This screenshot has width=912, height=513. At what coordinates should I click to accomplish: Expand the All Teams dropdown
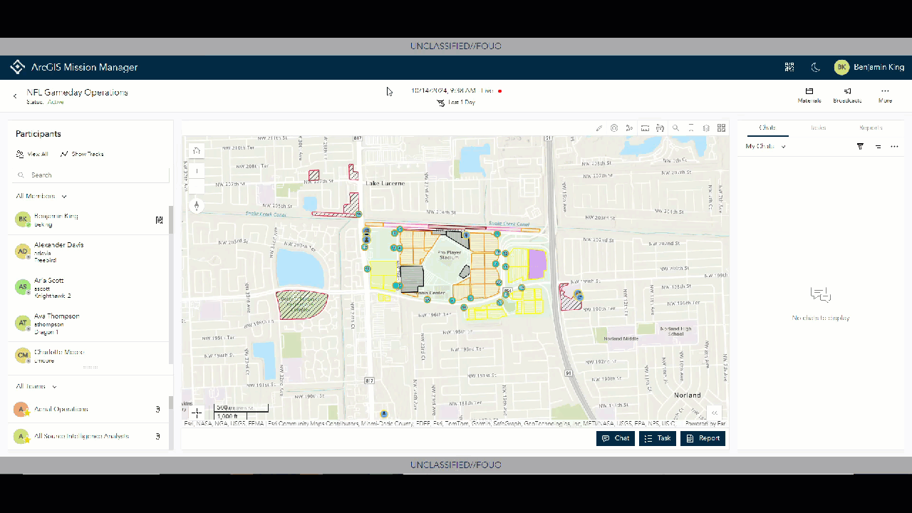(36, 386)
